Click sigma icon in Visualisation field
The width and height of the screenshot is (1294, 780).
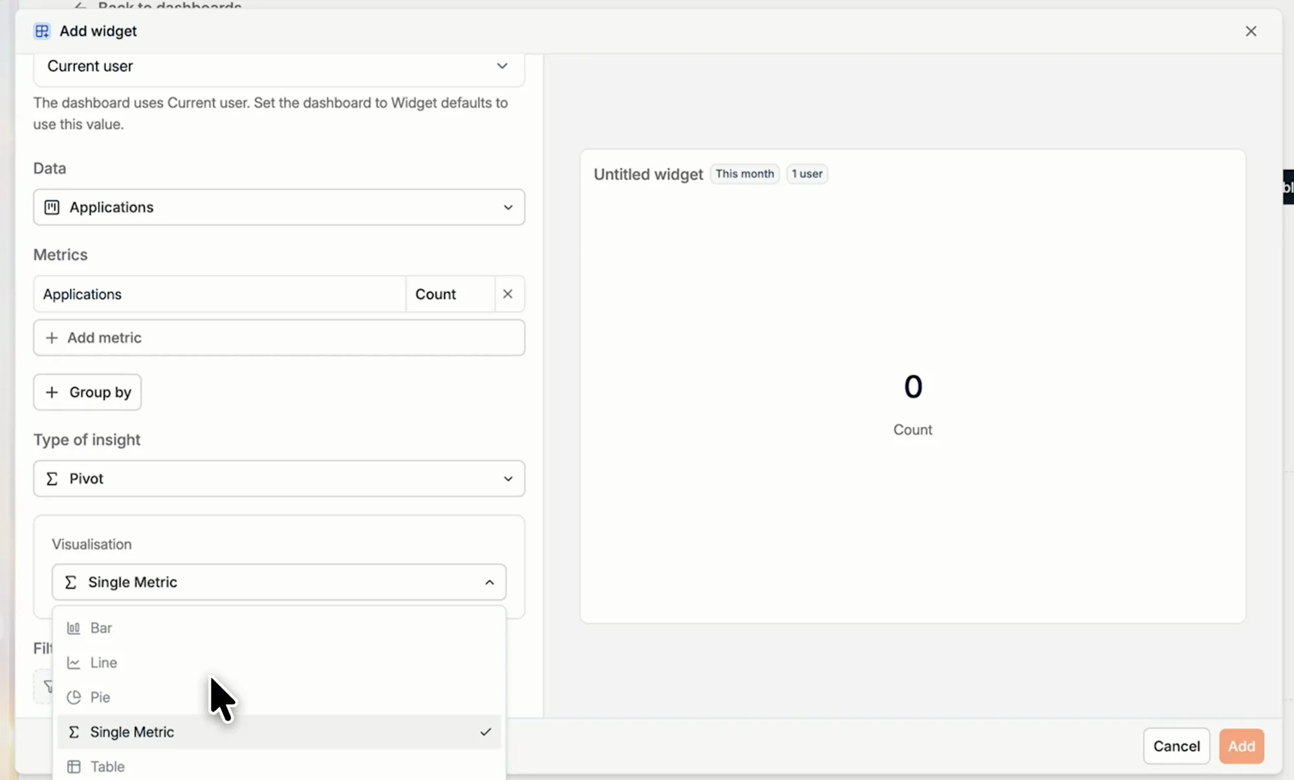click(71, 582)
